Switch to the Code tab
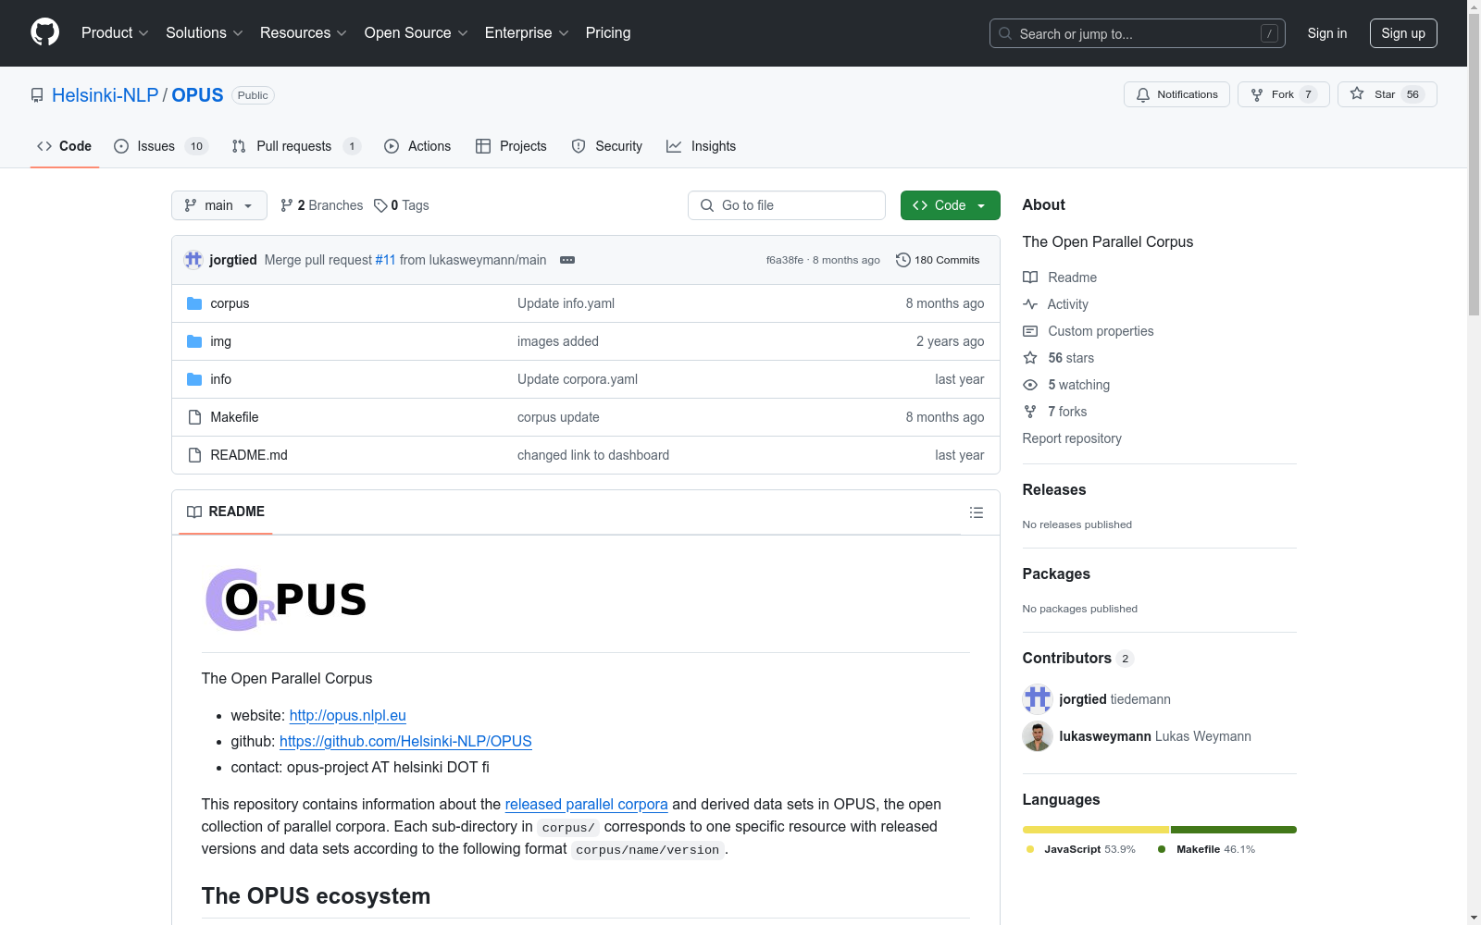This screenshot has height=925, width=1481. 65,146
